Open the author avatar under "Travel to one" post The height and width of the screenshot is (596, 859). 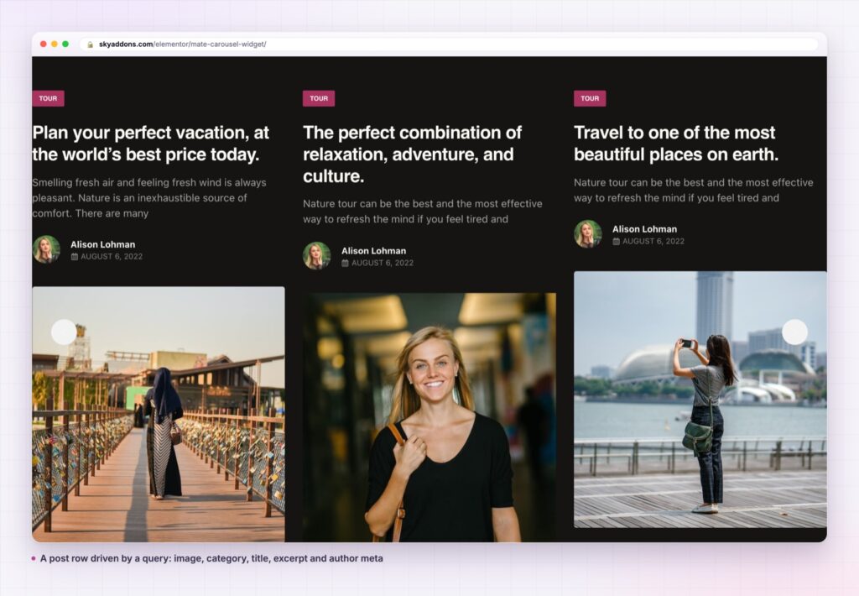tap(588, 234)
